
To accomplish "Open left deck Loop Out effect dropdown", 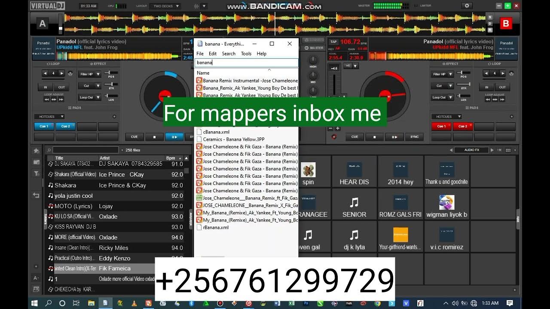I will tap(90, 97).
